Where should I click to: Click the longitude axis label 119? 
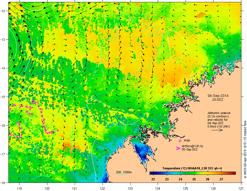(x=19, y=188)
